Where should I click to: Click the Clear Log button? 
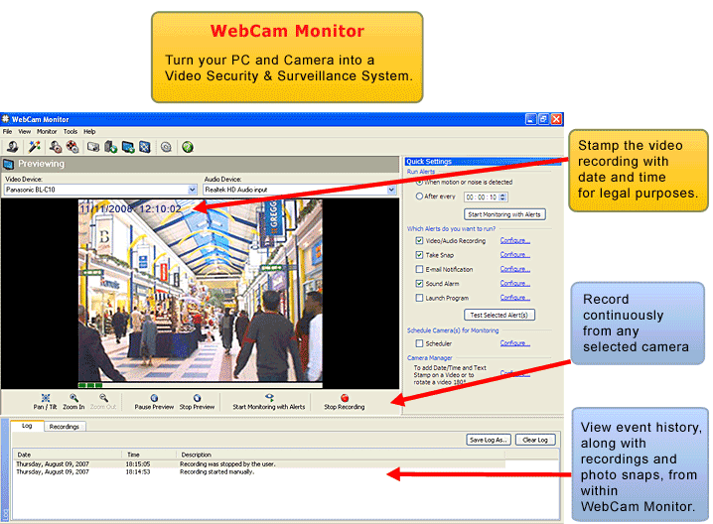[x=535, y=440]
